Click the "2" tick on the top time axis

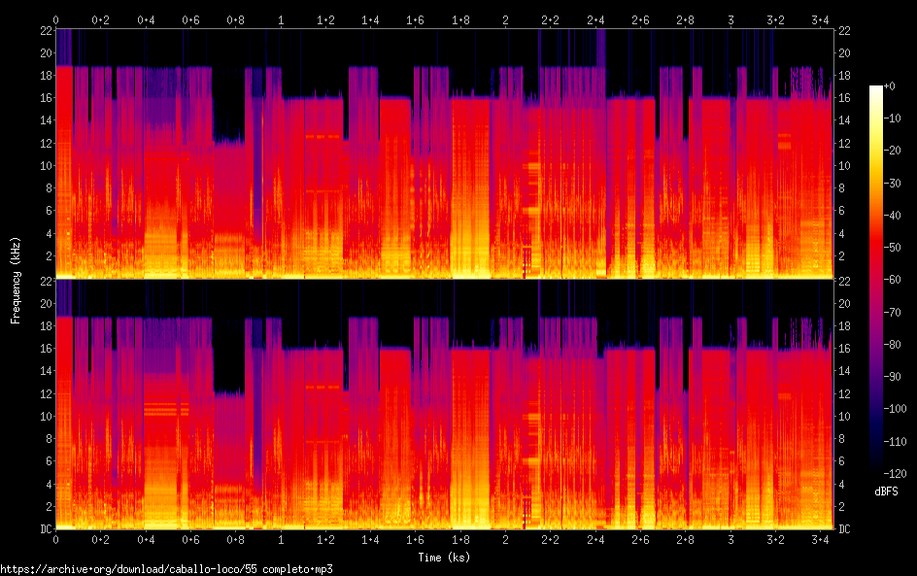coord(505,19)
